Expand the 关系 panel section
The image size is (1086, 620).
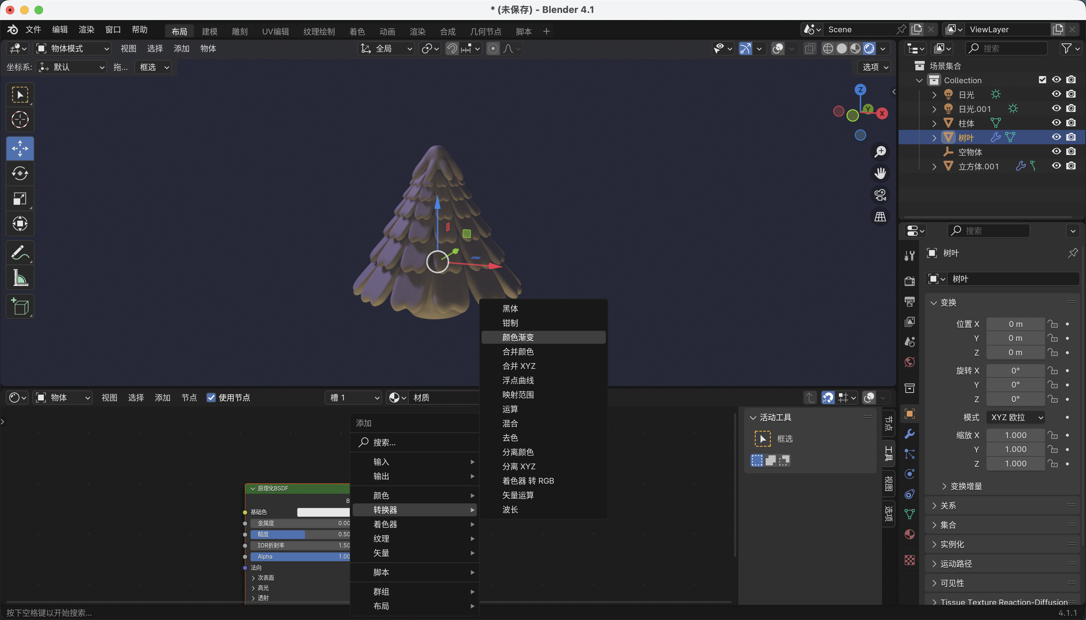(x=948, y=506)
